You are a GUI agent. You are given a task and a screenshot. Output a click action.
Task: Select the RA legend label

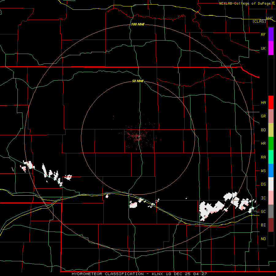point(263,157)
